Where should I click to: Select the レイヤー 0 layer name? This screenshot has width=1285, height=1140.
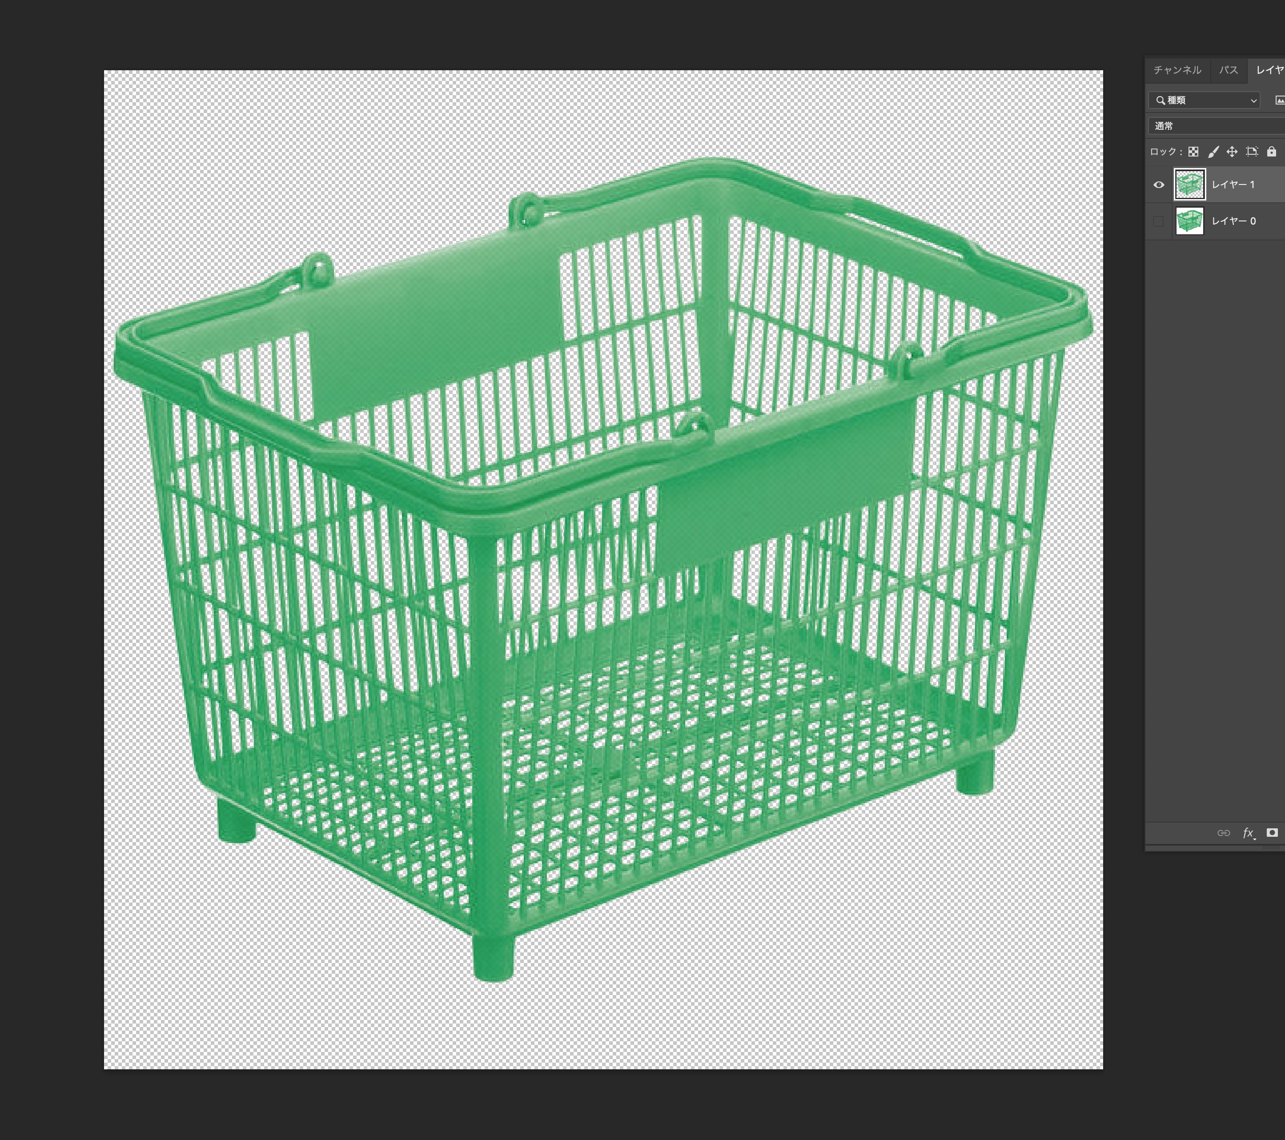(1233, 221)
